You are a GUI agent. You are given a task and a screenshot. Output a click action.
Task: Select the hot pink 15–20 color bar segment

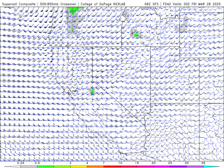[145, 167]
